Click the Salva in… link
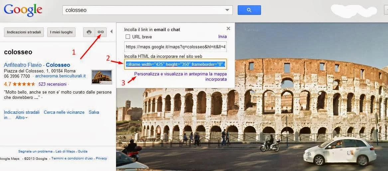This screenshot has height=171, width=388. pyautogui.click(x=94, y=112)
